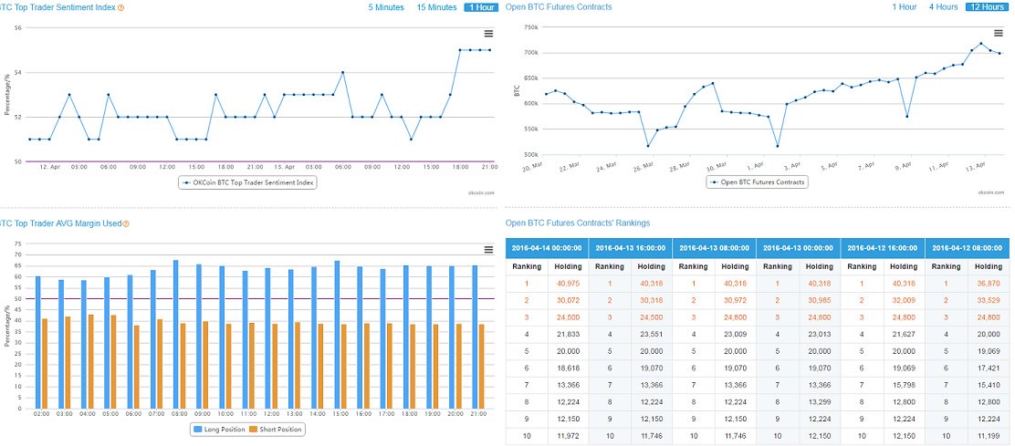This screenshot has height=446, width=1015.
Task: Click holding value 11,972
Action: tap(568, 434)
